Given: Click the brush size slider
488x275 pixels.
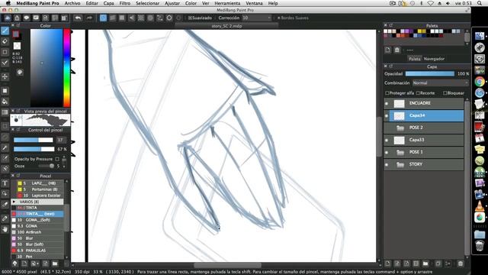Looking at the screenshot, I should 34,140.
